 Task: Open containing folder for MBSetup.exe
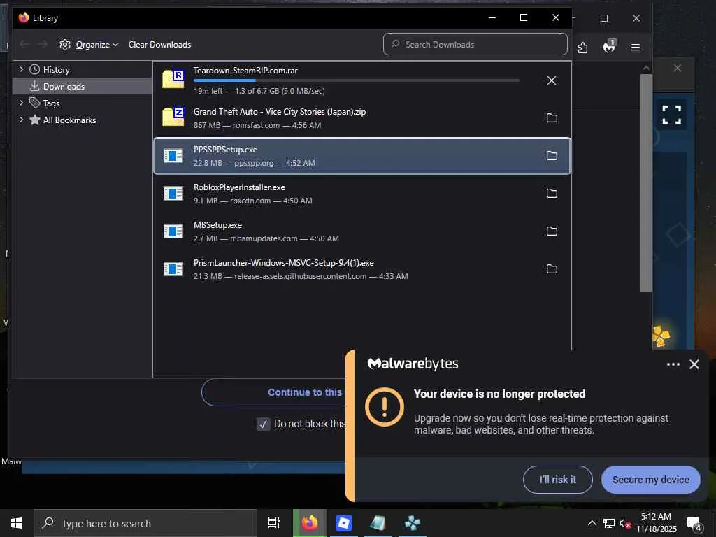point(552,231)
